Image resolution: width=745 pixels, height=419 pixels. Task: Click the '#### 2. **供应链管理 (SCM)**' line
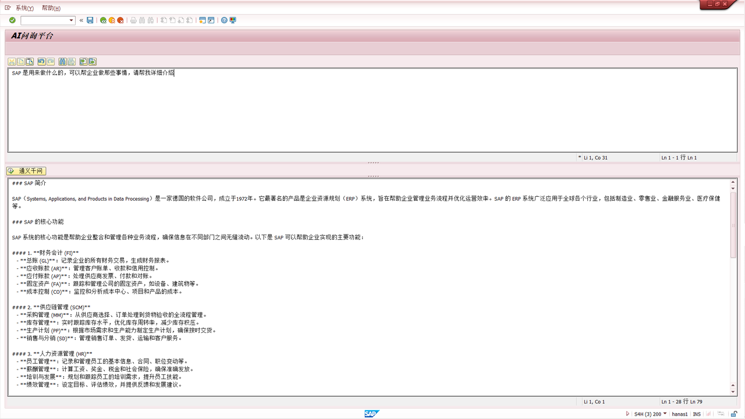click(x=51, y=307)
